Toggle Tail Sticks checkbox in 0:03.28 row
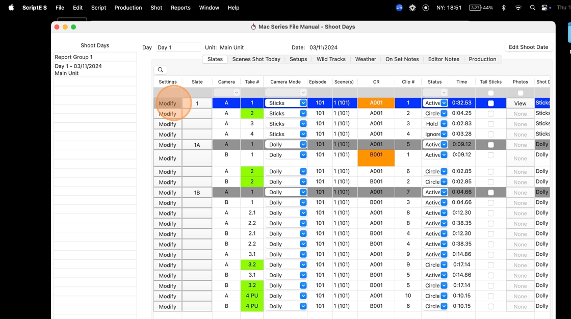 click(490, 135)
